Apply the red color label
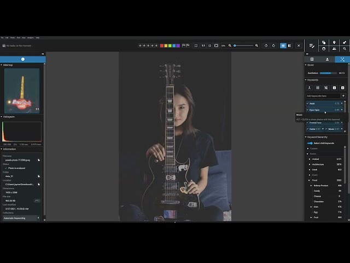Viewport: 350px width, 263px height. click(162, 45)
